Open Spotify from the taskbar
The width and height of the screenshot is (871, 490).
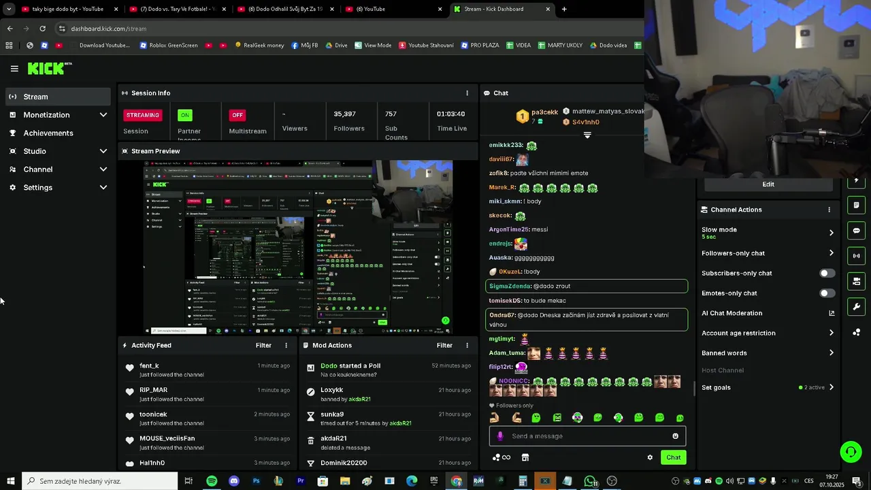(212, 481)
